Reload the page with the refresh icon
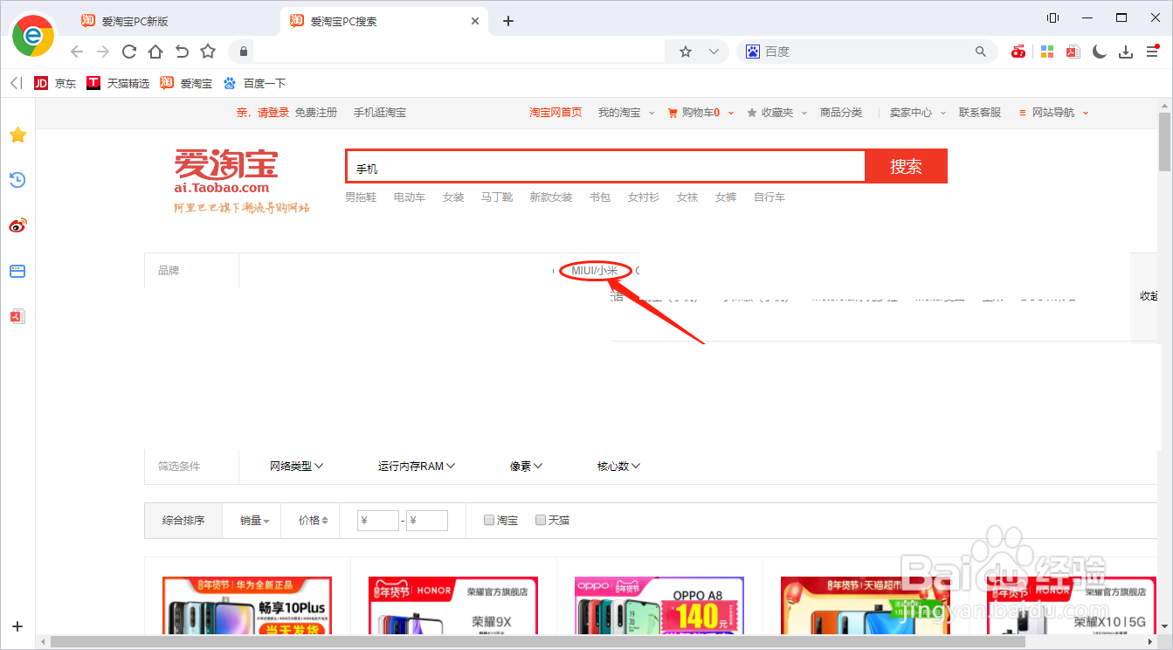The width and height of the screenshot is (1173, 650). [x=129, y=52]
